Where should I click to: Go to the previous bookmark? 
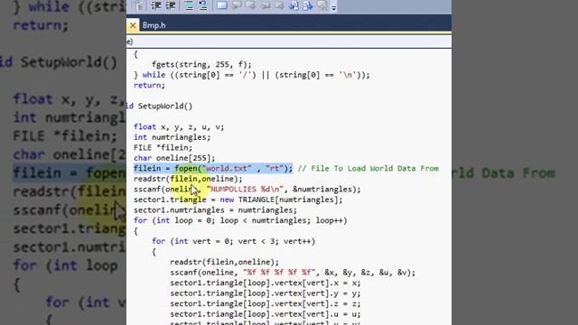(x=237, y=5)
